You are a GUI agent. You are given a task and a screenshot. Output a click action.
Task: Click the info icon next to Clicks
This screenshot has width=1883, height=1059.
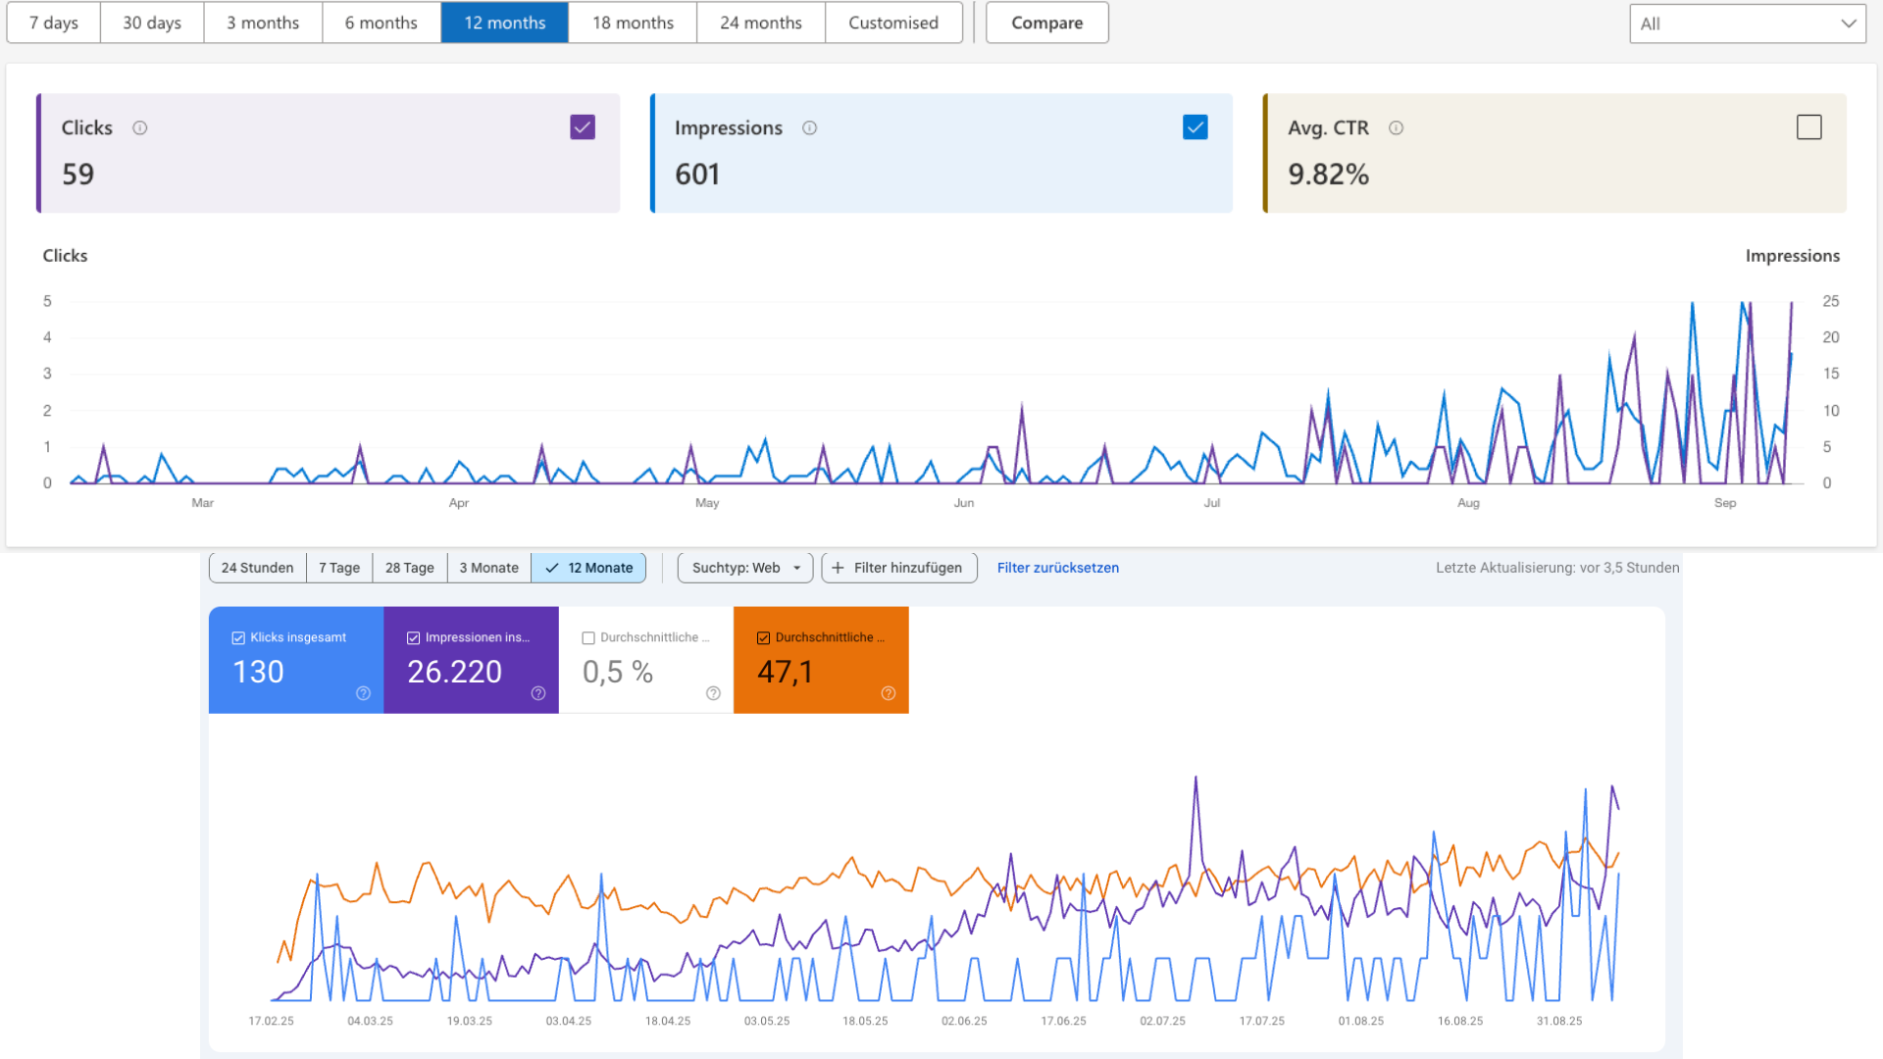[x=140, y=127]
